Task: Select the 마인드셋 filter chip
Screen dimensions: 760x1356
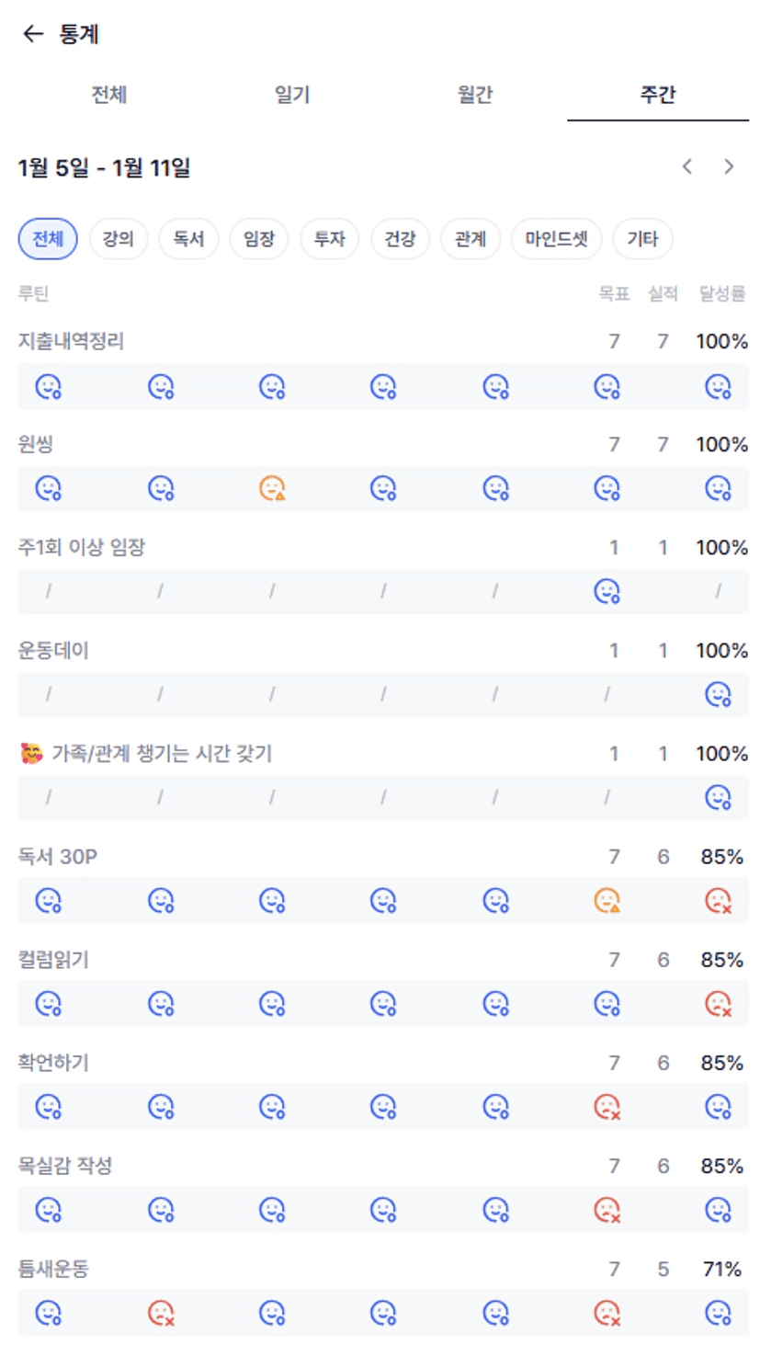Action: click(x=556, y=239)
